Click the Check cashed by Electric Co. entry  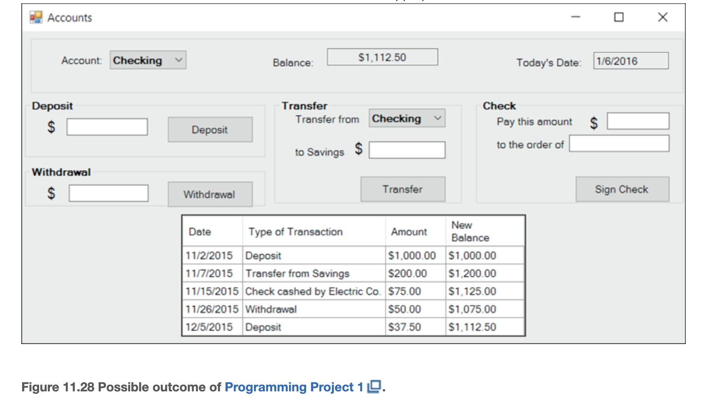click(x=313, y=291)
